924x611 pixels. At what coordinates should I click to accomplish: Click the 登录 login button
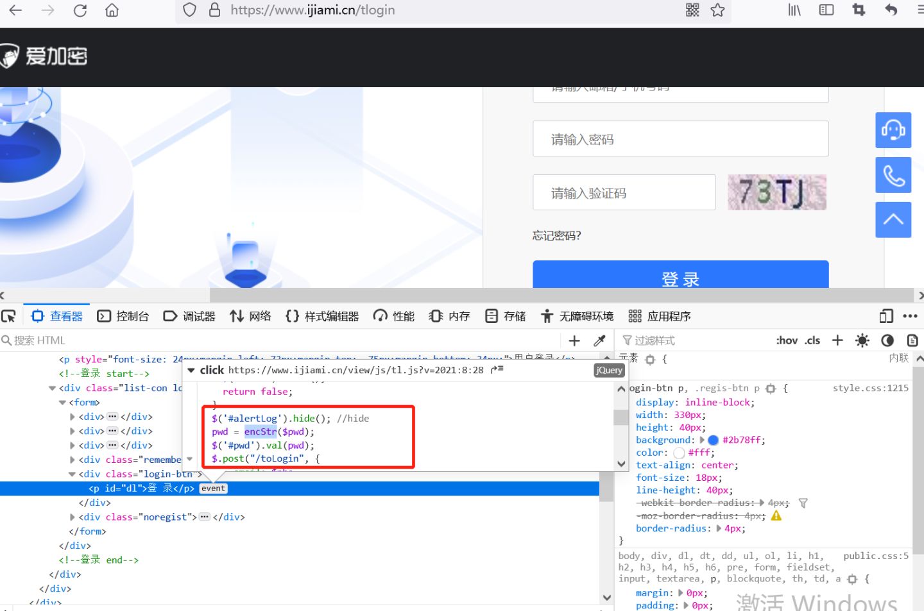click(x=681, y=274)
